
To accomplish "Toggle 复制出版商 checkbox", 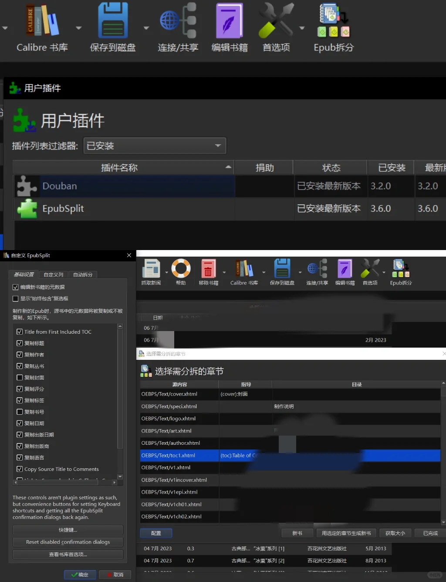I will point(20,446).
